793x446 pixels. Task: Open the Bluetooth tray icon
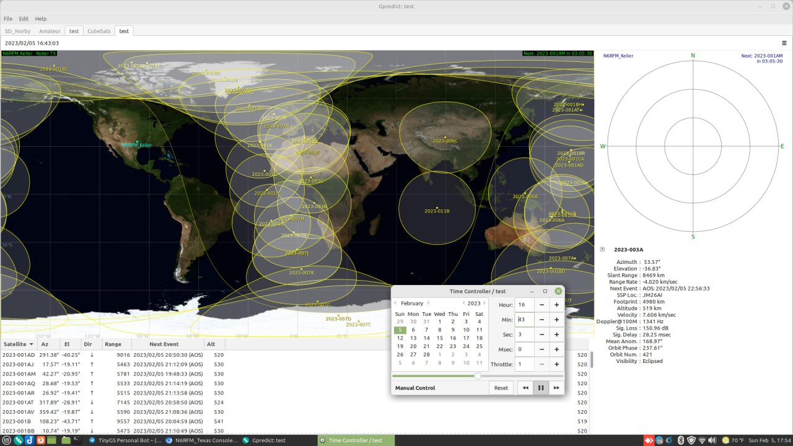click(x=680, y=440)
